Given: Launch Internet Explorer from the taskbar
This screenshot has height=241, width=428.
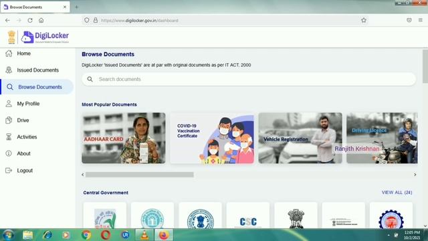Looking at the screenshot, I should (47, 235).
